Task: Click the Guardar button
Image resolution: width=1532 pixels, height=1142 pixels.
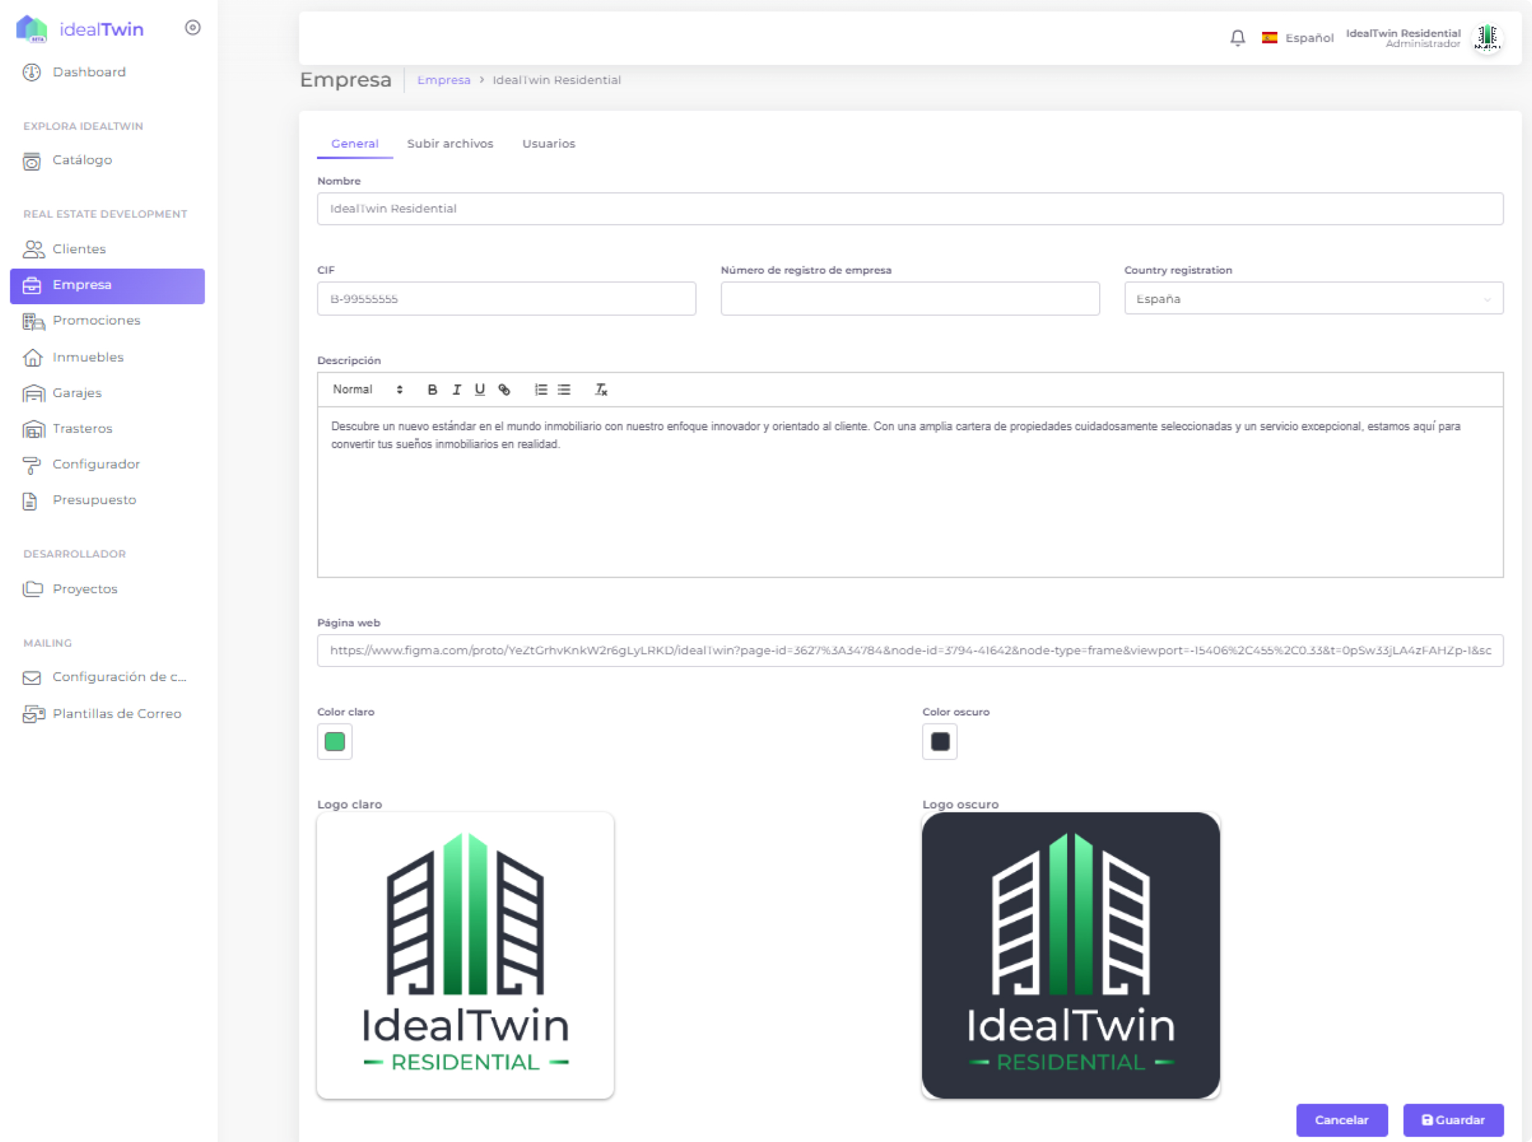Action: (1452, 1120)
